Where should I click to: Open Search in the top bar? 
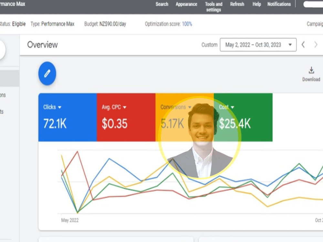click(162, 4)
